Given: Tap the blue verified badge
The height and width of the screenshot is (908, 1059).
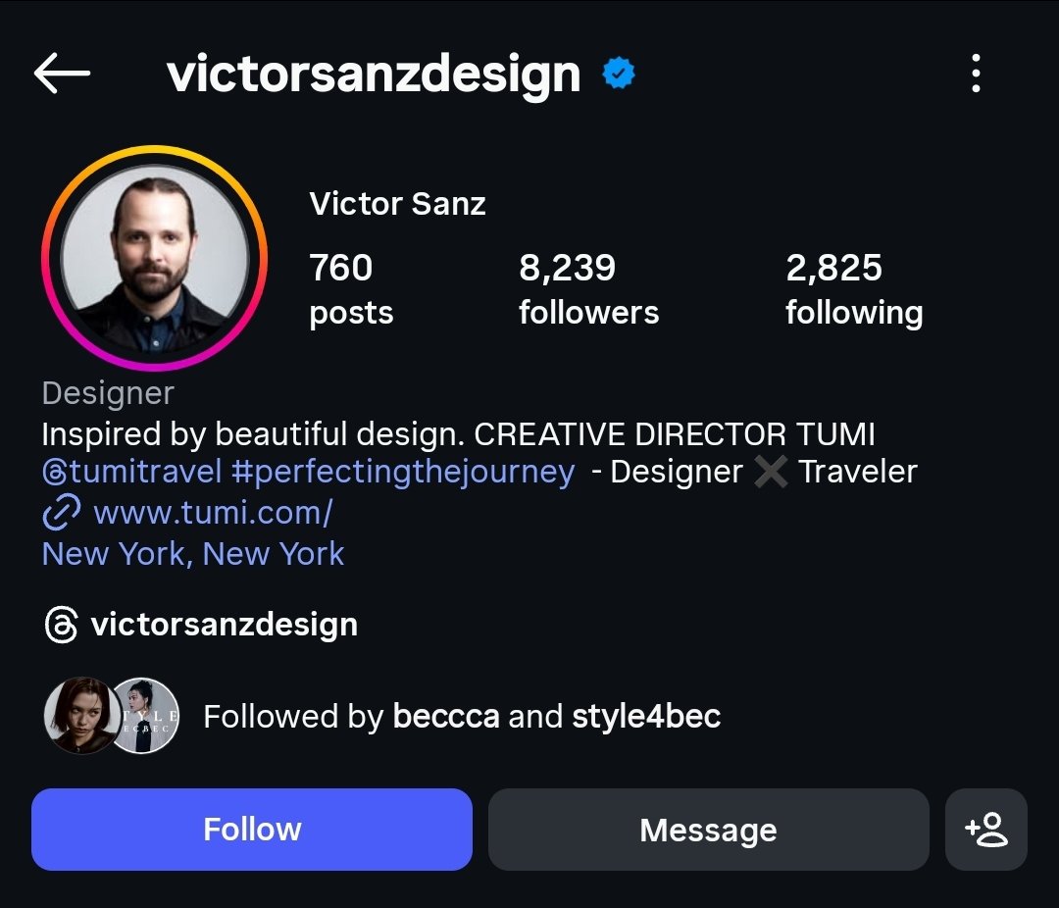Looking at the screenshot, I should pyautogui.click(x=619, y=74).
